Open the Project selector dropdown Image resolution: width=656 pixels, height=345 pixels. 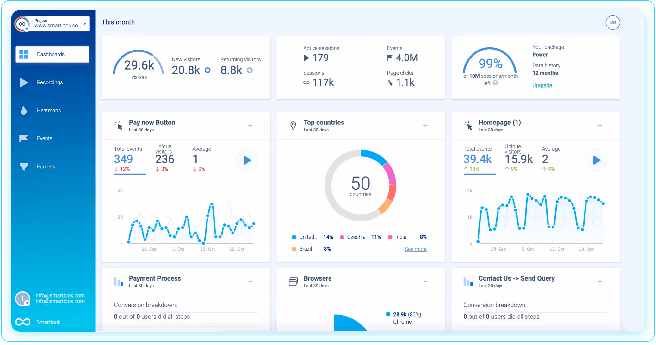(x=84, y=24)
